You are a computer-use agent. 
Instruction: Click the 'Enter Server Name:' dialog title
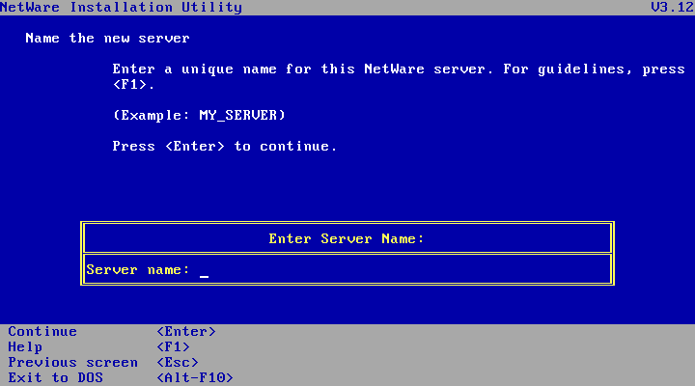click(347, 238)
